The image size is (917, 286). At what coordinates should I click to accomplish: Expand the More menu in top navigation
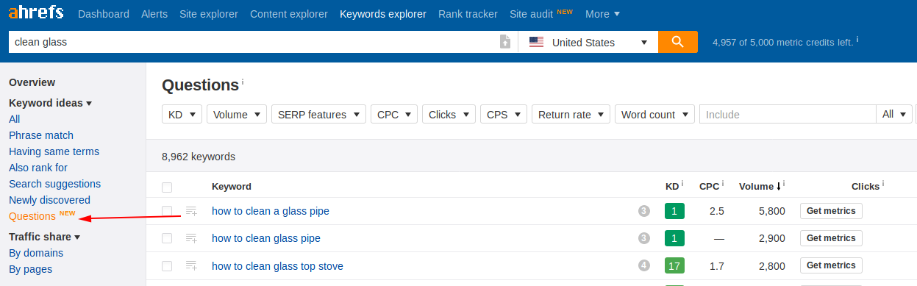pyautogui.click(x=602, y=14)
